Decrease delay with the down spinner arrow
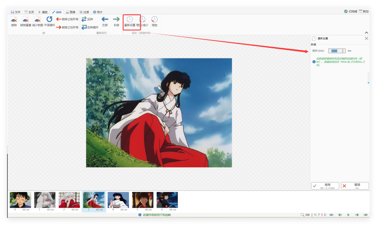 click(x=343, y=52)
